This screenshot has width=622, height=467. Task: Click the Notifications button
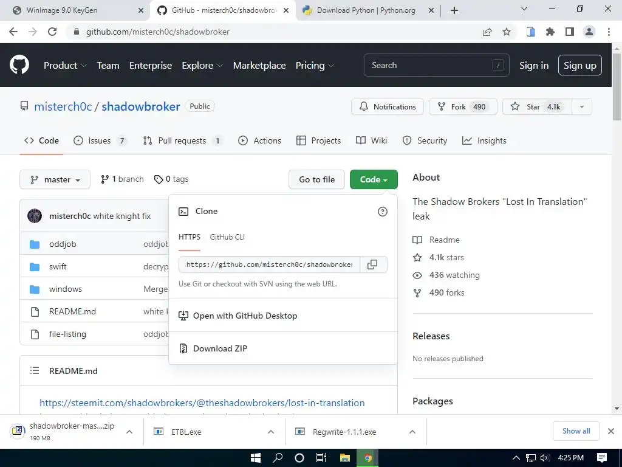coord(387,107)
